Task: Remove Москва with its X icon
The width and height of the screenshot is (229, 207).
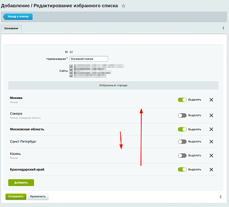Action: click(211, 99)
